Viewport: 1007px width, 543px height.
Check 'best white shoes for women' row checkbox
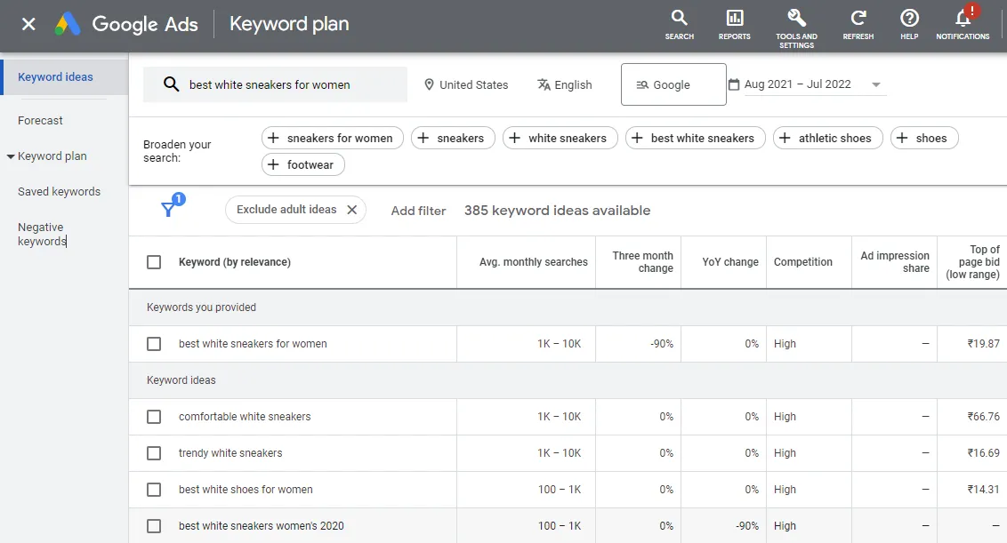(x=154, y=490)
